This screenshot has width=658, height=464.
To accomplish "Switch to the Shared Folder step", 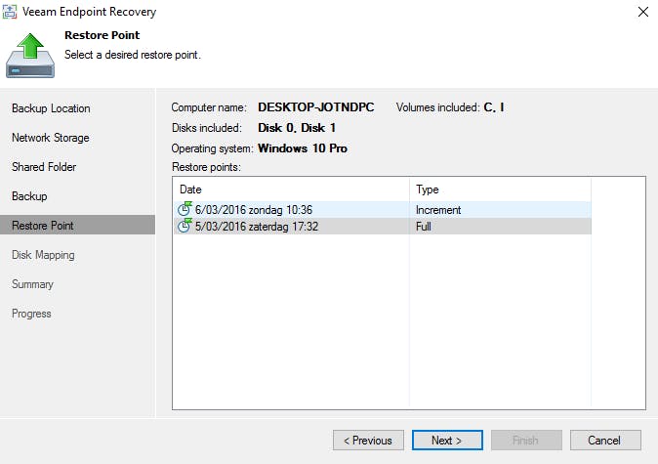I will (x=44, y=167).
